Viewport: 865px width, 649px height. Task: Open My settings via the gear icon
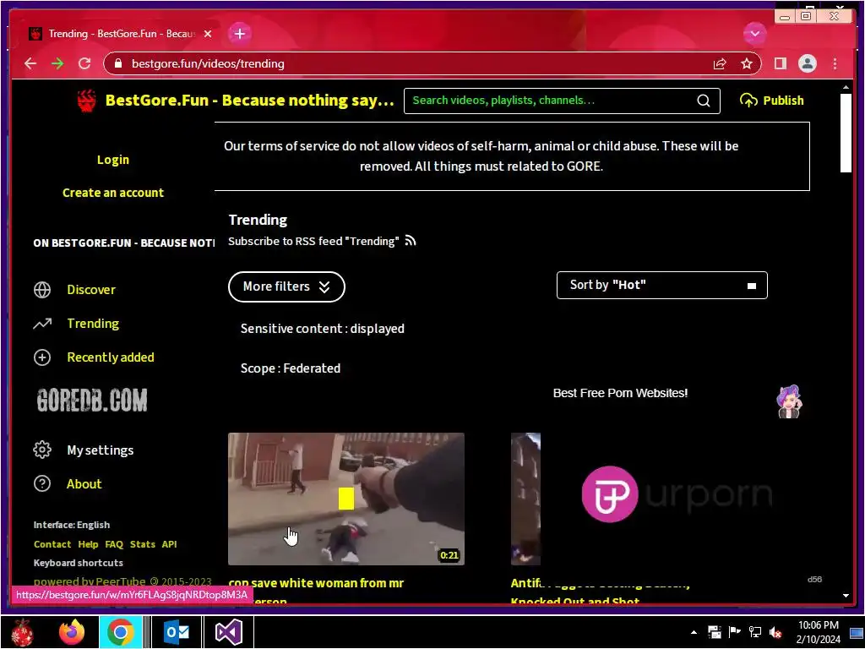coord(42,450)
